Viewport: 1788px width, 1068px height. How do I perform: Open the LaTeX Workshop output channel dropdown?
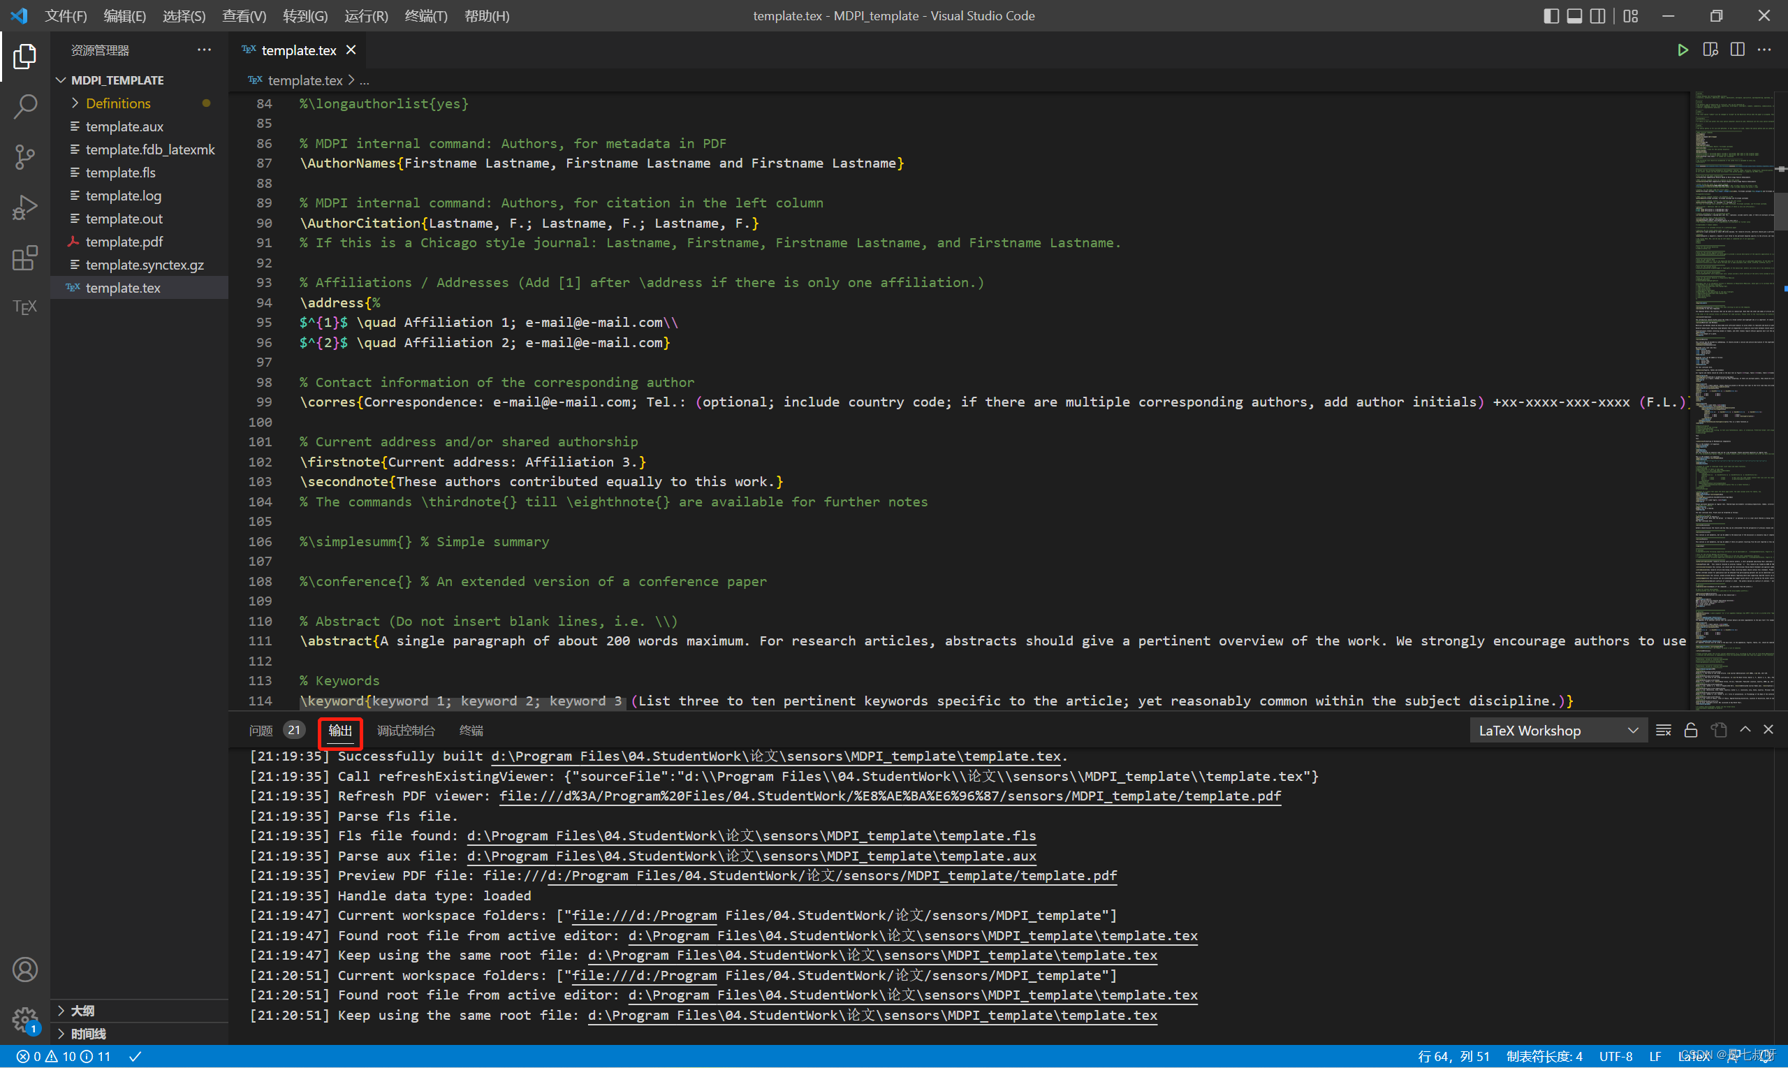tap(1558, 731)
